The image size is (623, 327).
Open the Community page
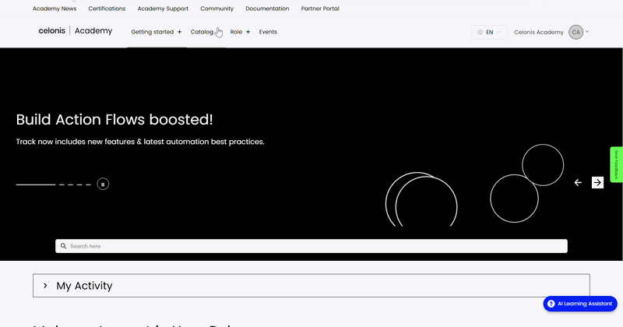[x=217, y=9]
